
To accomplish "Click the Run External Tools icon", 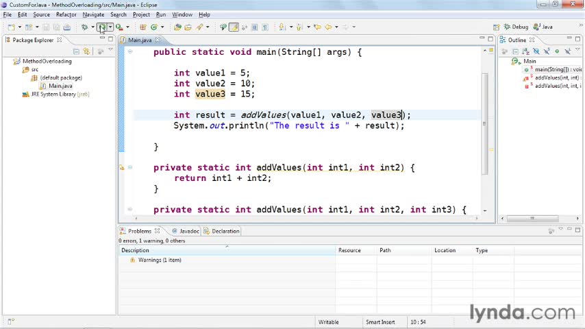I will click(119, 27).
